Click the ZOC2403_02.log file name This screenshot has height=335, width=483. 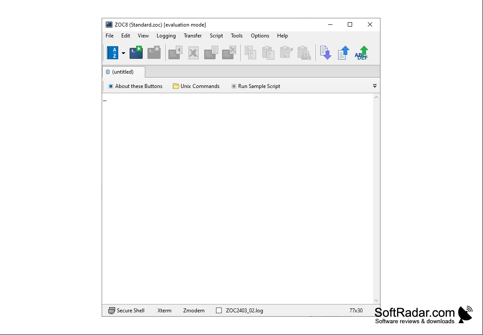click(x=244, y=311)
